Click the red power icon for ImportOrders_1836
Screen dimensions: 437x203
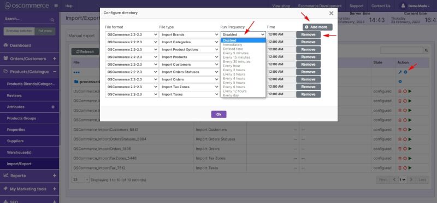tap(405, 149)
